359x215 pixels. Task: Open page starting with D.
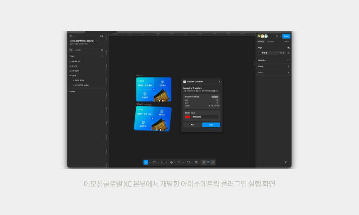click(x=73, y=76)
